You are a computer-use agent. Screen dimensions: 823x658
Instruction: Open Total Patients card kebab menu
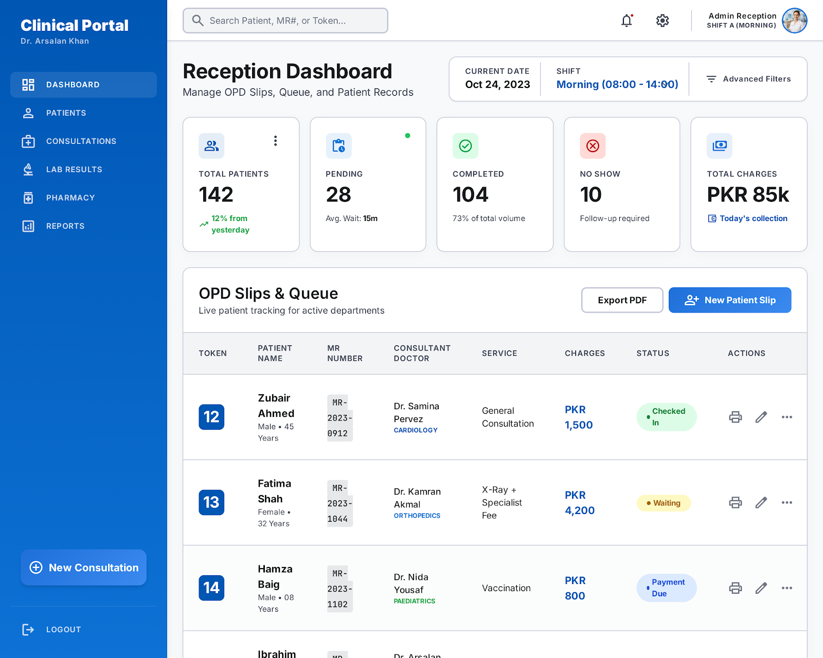[276, 141]
